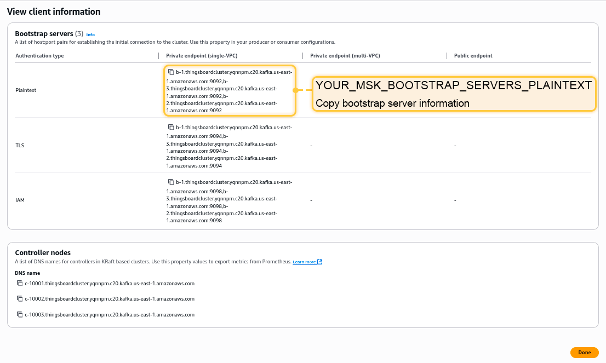This screenshot has width=606, height=363.
Task: Copy the Plaintext bootstrap servers string
Action: pyautogui.click(x=171, y=72)
